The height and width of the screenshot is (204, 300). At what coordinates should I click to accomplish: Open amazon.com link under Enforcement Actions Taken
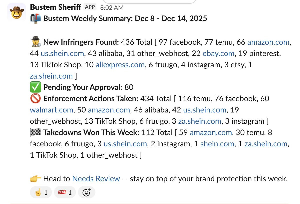pos(109,110)
